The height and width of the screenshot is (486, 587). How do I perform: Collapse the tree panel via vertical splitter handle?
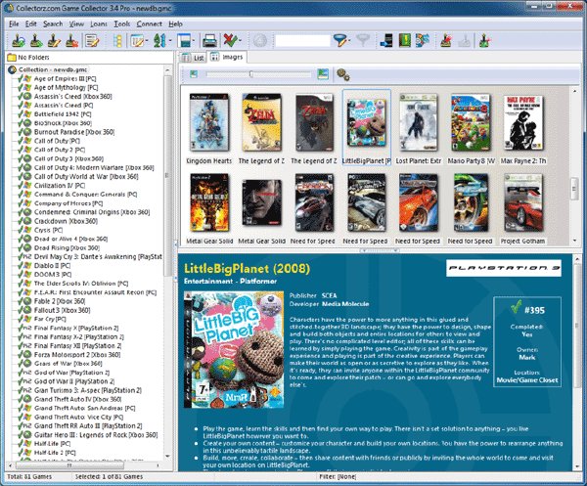pos(175,261)
